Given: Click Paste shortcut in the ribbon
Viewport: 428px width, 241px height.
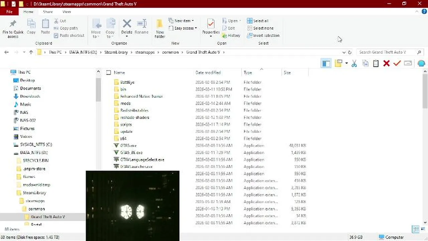Looking at the screenshot, I should 69,35.
